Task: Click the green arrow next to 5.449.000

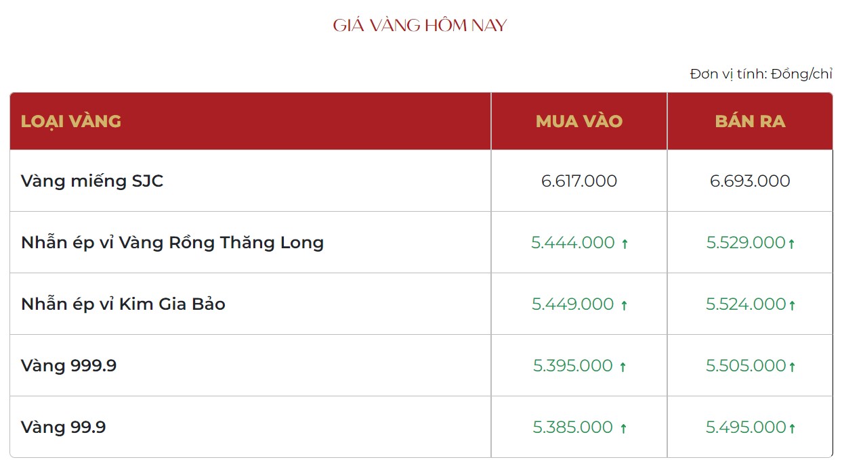Action: pyautogui.click(x=624, y=305)
